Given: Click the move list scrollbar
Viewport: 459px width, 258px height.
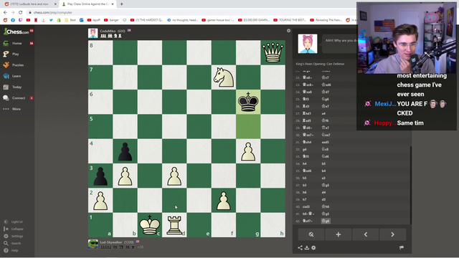Looking at the screenshot, I should click(x=410, y=185).
